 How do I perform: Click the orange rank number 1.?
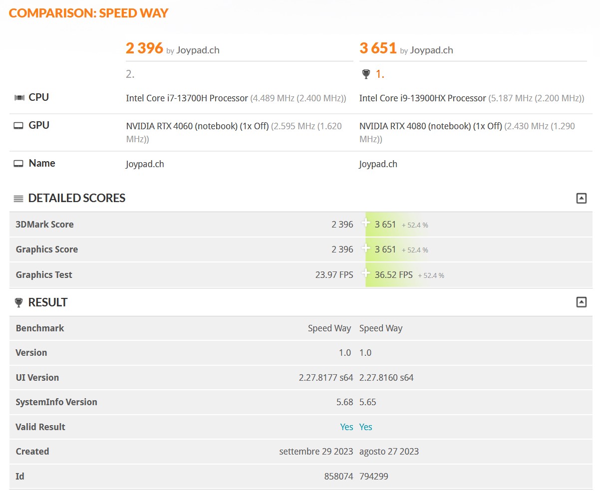click(380, 74)
